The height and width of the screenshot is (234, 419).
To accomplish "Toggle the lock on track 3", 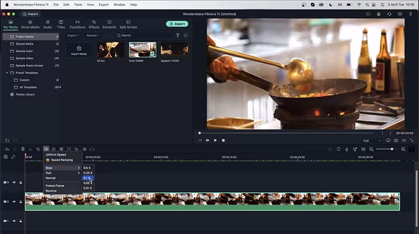I will (x=20, y=182).
